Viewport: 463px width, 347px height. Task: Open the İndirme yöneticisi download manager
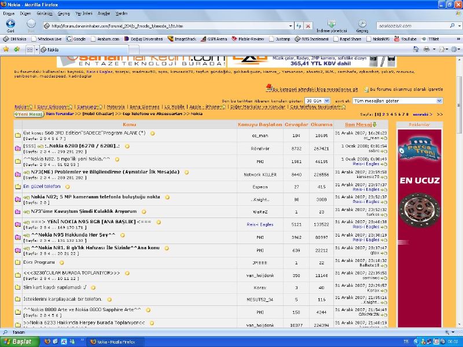click(x=332, y=26)
